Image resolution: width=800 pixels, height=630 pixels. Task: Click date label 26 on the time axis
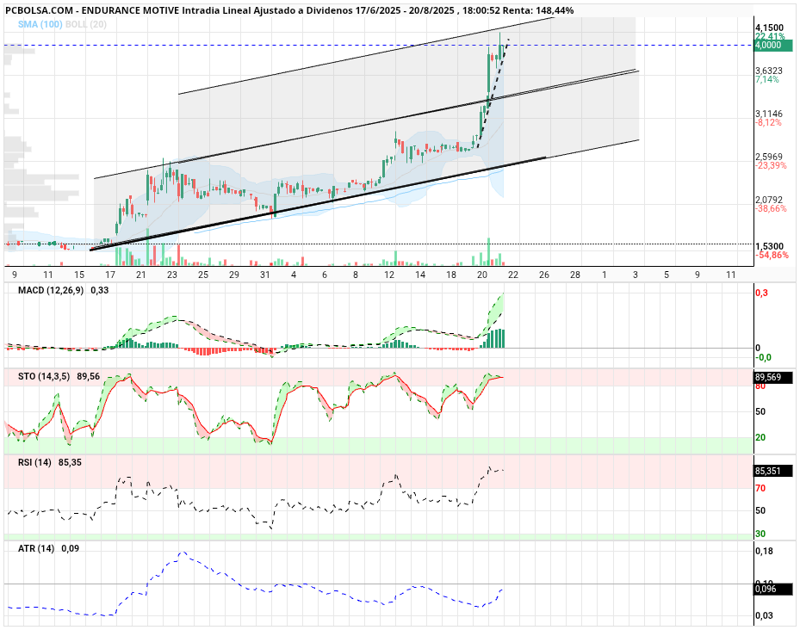[544, 275]
